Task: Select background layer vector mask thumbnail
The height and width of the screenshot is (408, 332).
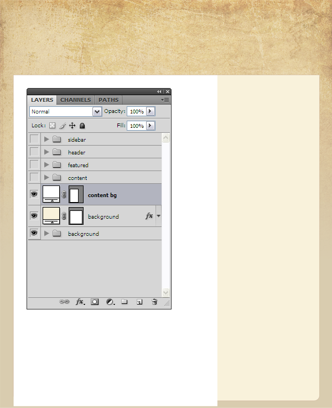Action: 76,216
